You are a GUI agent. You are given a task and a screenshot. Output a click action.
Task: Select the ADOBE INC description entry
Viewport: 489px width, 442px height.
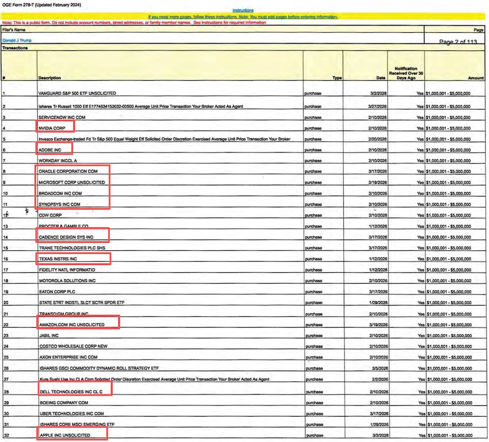pyautogui.click(x=50, y=150)
